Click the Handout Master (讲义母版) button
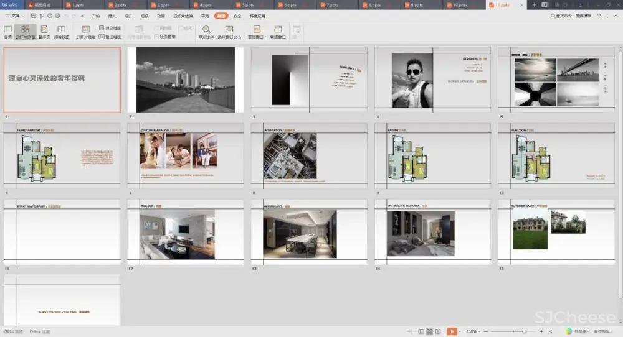Screen dimensions: 623x337 [110, 29]
